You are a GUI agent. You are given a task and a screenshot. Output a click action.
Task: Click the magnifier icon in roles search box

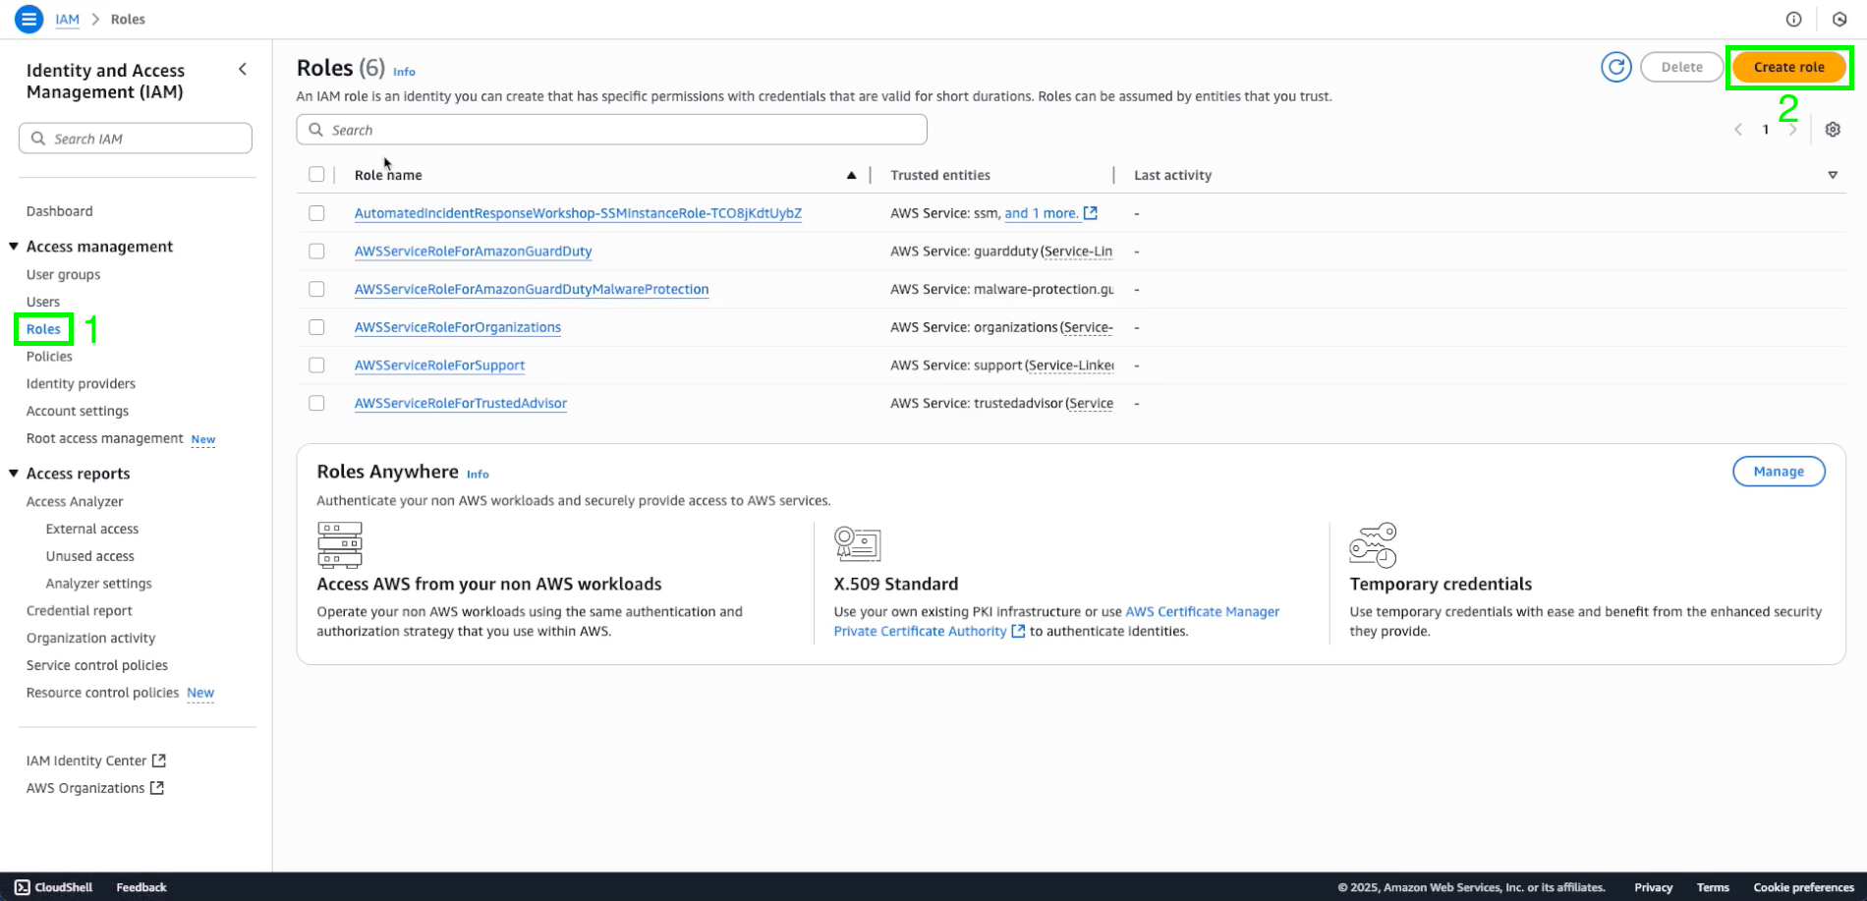click(315, 130)
